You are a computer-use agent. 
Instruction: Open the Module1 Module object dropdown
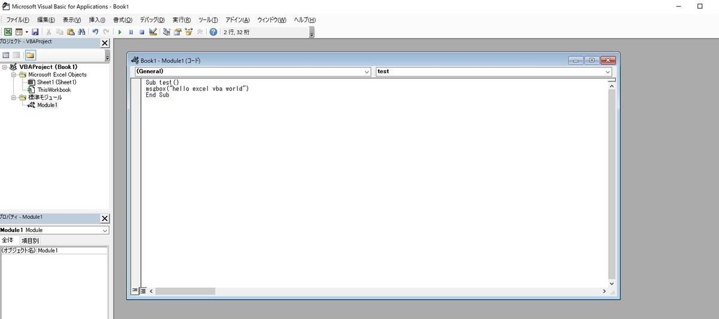[105, 230]
